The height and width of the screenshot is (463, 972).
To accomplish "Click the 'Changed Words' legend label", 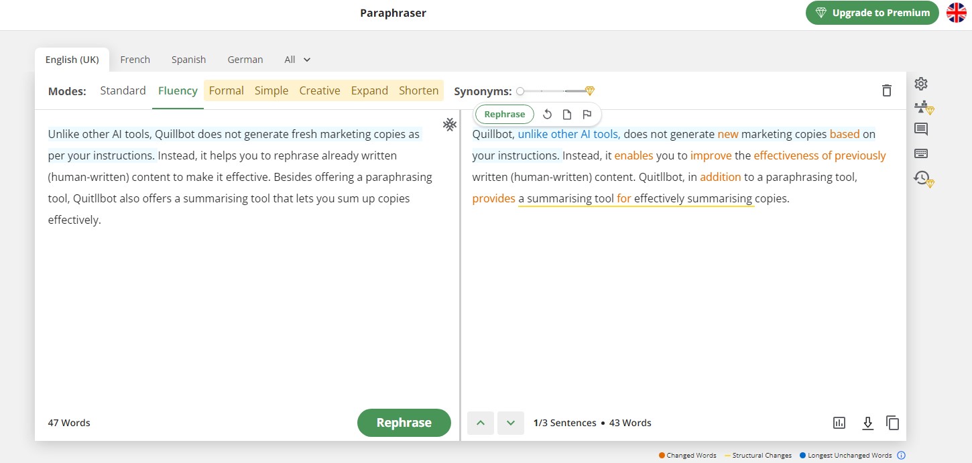I will tap(691, 456).
